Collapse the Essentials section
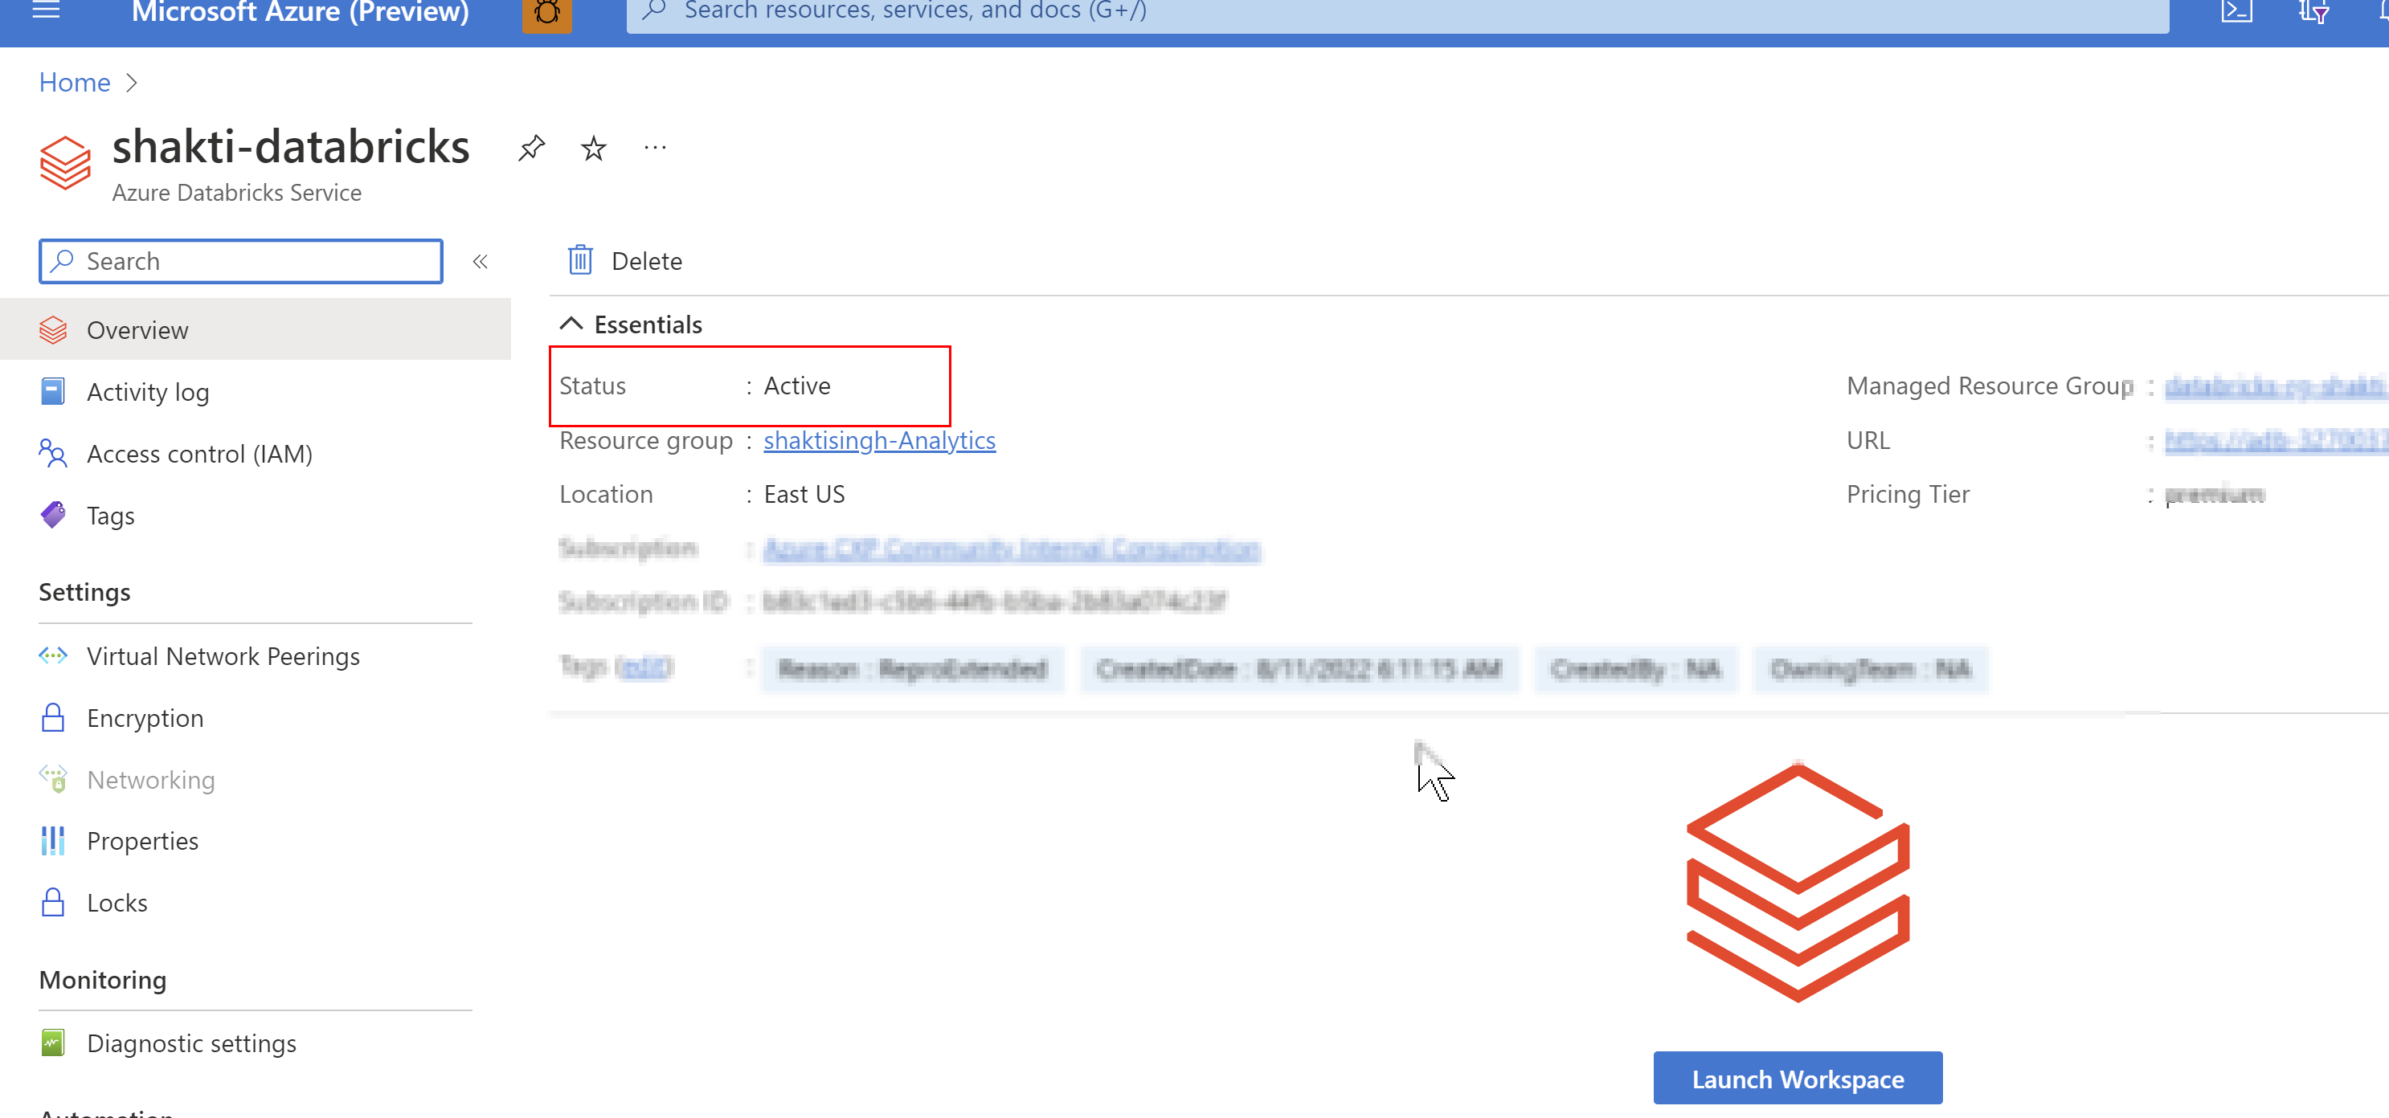Image resolution: width=2389 pixels, height=1118 pixels. [x=571, y=324]
